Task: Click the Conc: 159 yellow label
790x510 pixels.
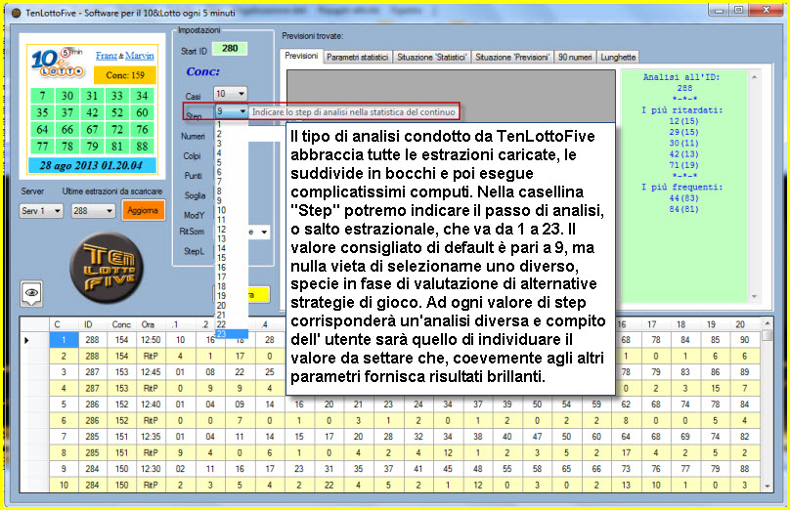Action: 125,75
